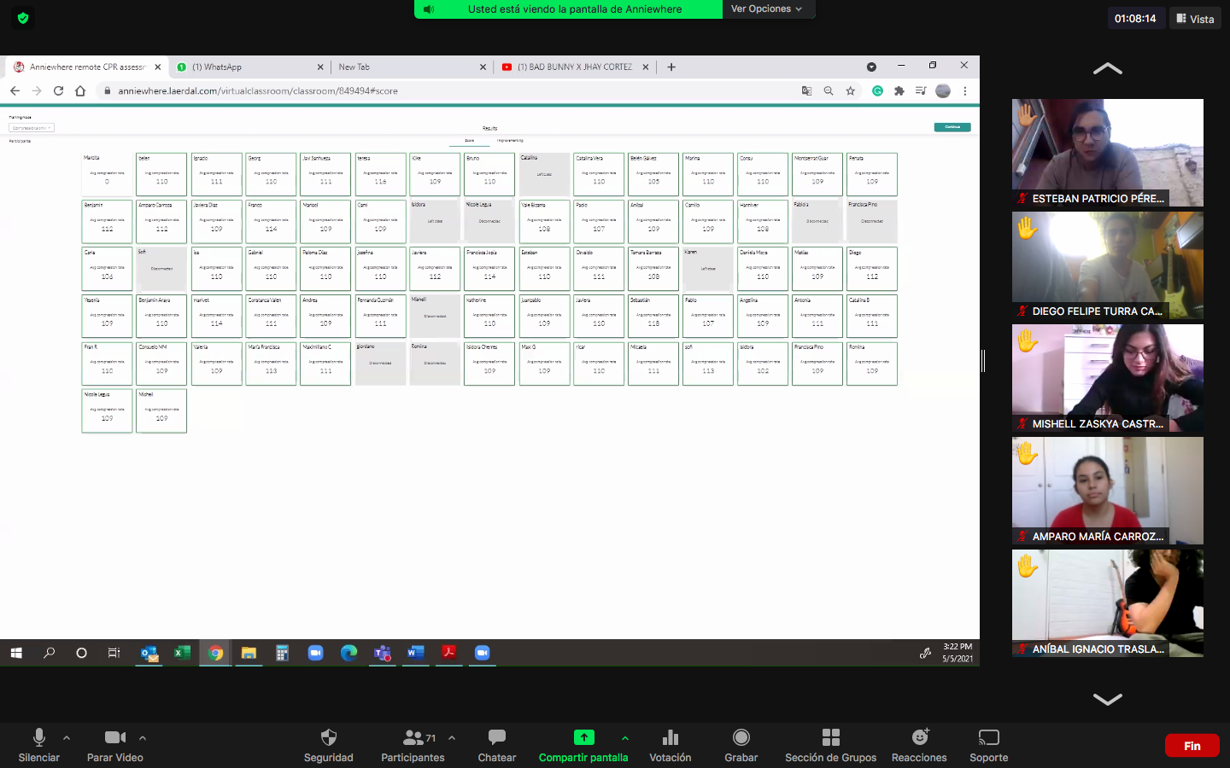Click the Compartir pantalla icon
This screenshot has height=768, width=1230.
pyautogui.click(x=583, y=738)
